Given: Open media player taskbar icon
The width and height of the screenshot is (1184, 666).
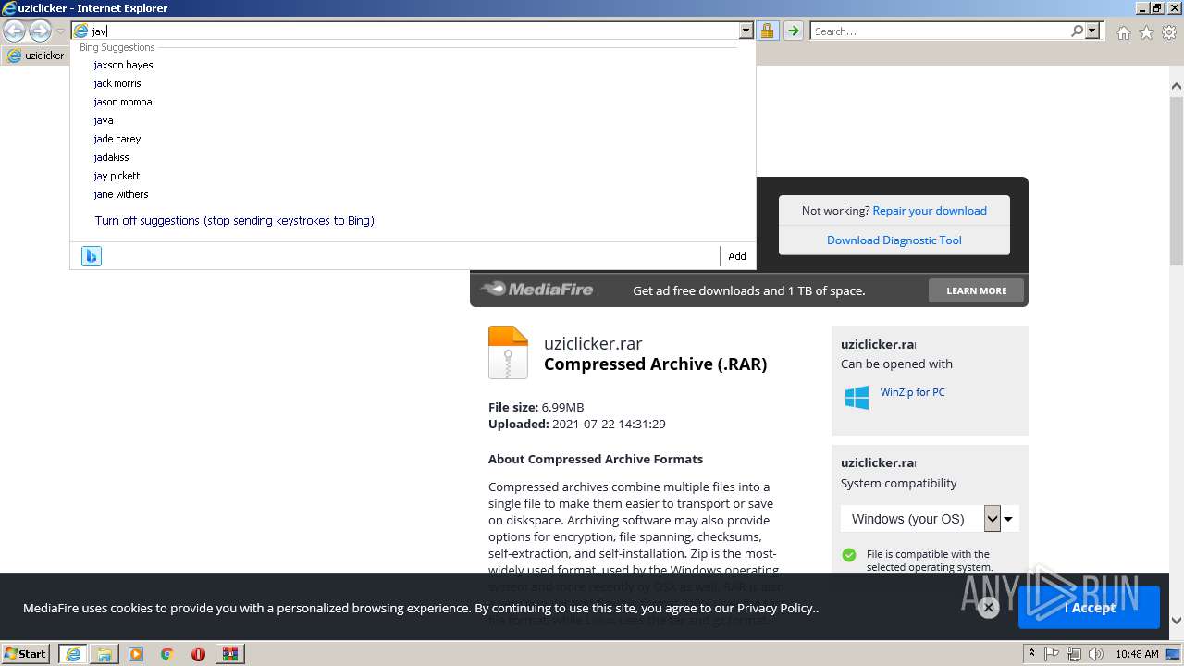Looking at the screenshot, I should tap(135, 654).
